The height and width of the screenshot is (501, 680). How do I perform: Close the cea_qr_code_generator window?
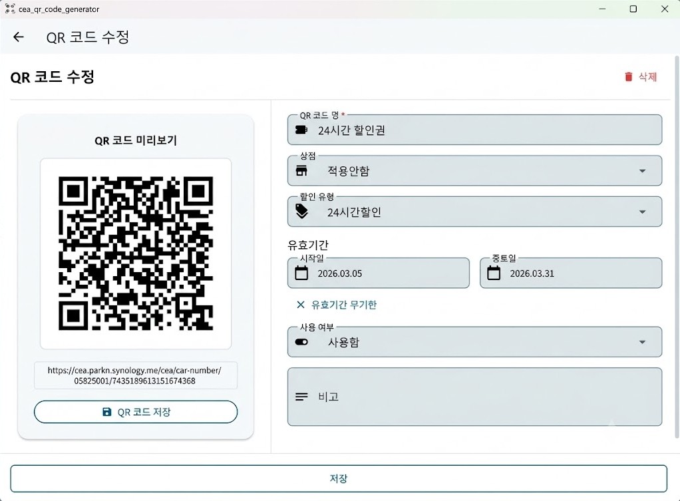tap(665, 9)
